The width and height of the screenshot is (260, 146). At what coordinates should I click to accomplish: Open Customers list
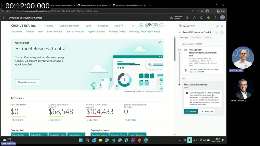tap(17, 31)
